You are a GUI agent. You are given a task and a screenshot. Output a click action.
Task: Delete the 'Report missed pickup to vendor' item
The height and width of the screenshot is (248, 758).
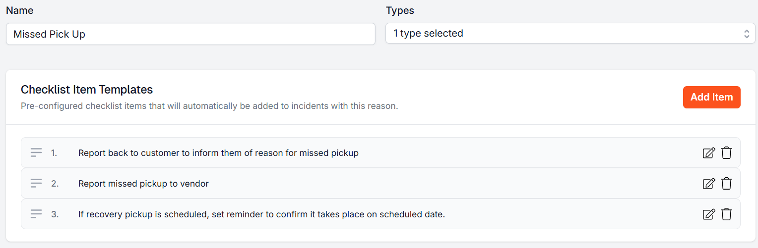point(726,184)
